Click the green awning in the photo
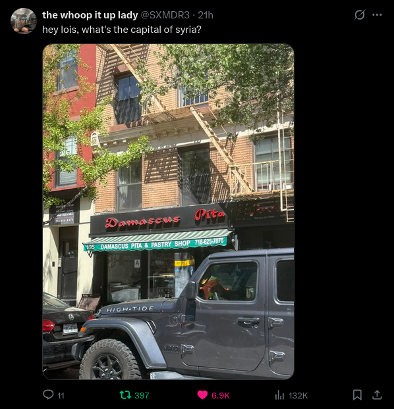 click(x=157, y=240)
